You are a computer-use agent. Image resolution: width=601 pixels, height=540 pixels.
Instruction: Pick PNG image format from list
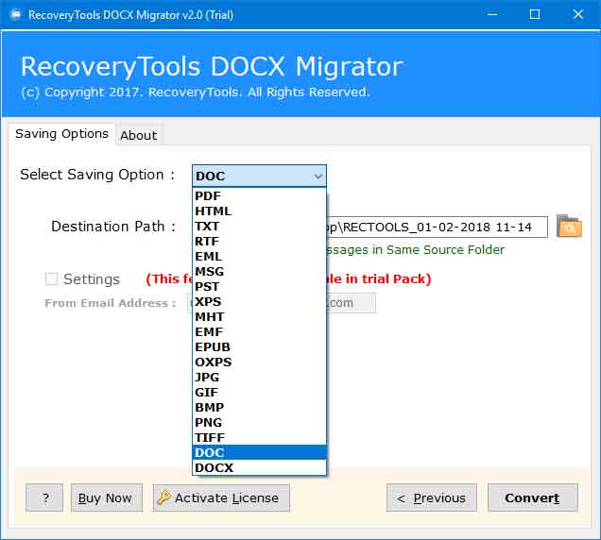pos(259,422)
